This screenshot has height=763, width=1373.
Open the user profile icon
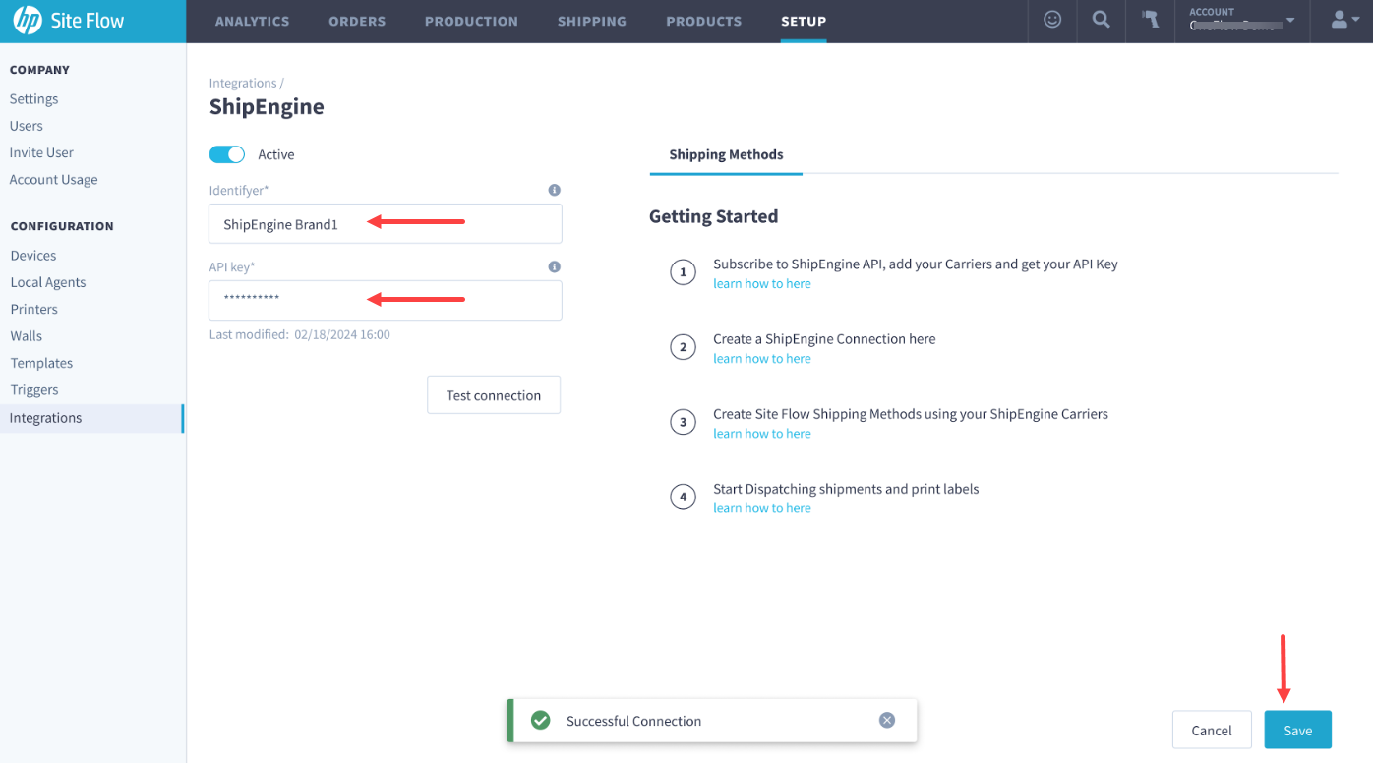point(1342,20)
